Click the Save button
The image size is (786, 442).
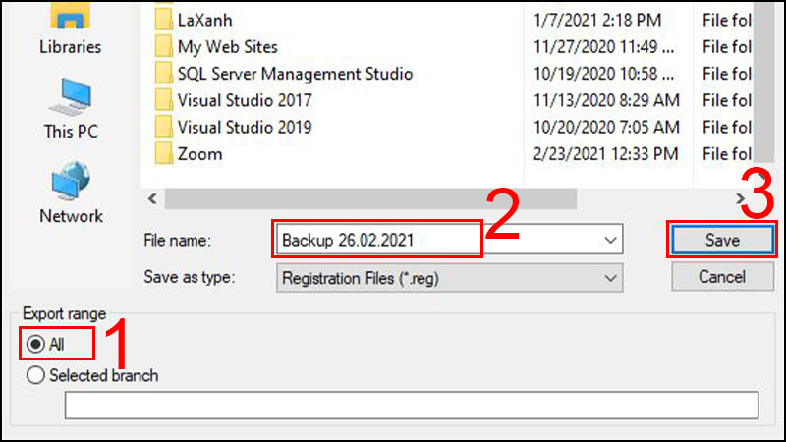pyautogui.click(x=722, y=240)
